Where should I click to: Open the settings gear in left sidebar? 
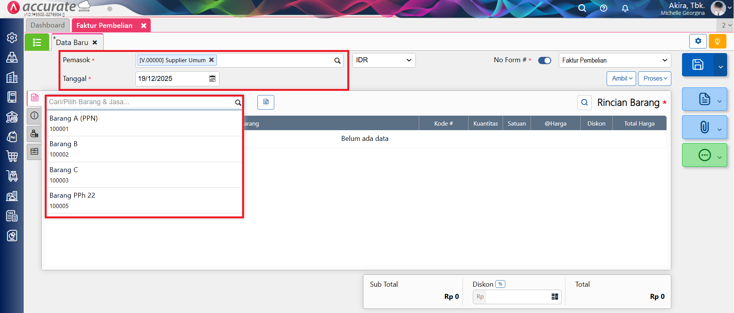(12, 37)
